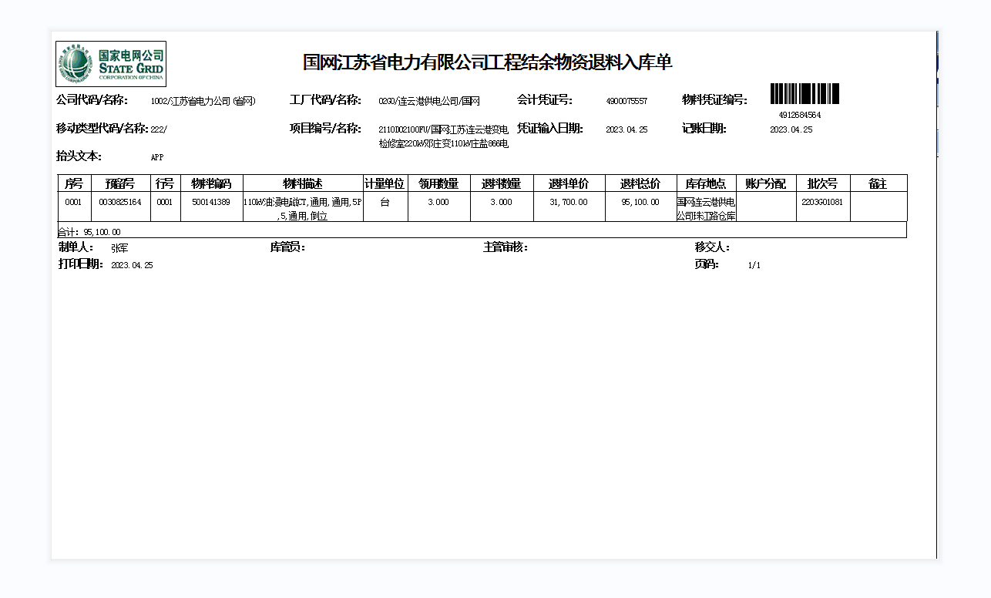Click the 备注 column header
The height and width of the screenshot is (598, 991).
(878, 183)
